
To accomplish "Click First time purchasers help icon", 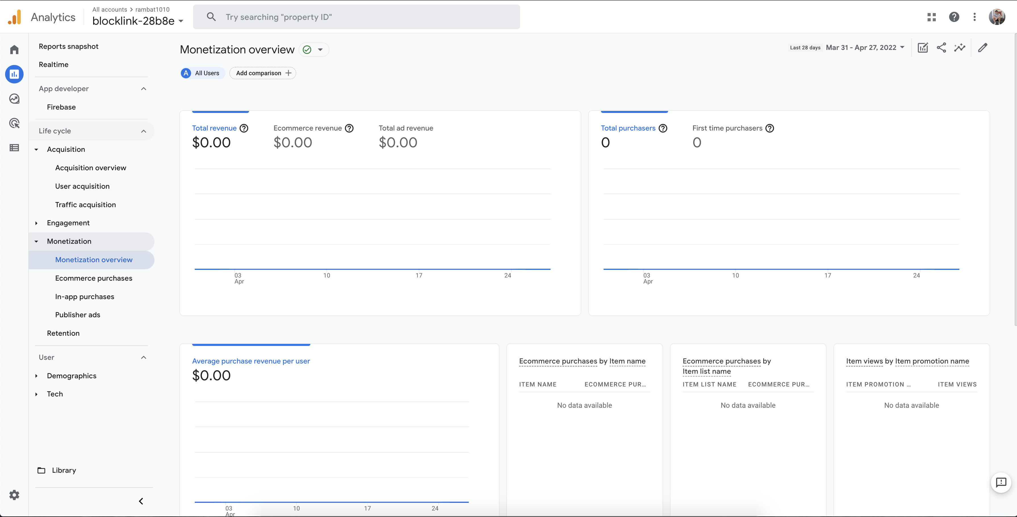I will pos(770,128).
